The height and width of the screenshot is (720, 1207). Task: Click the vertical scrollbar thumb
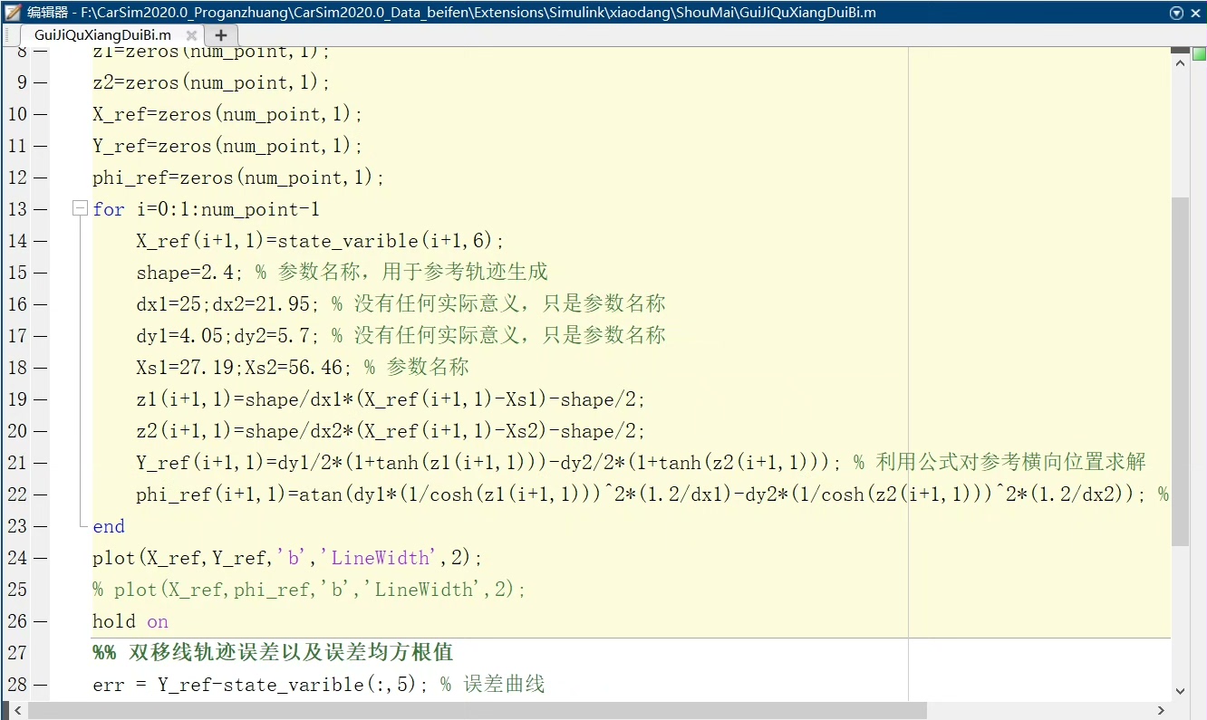click(x=1180, y=371)
